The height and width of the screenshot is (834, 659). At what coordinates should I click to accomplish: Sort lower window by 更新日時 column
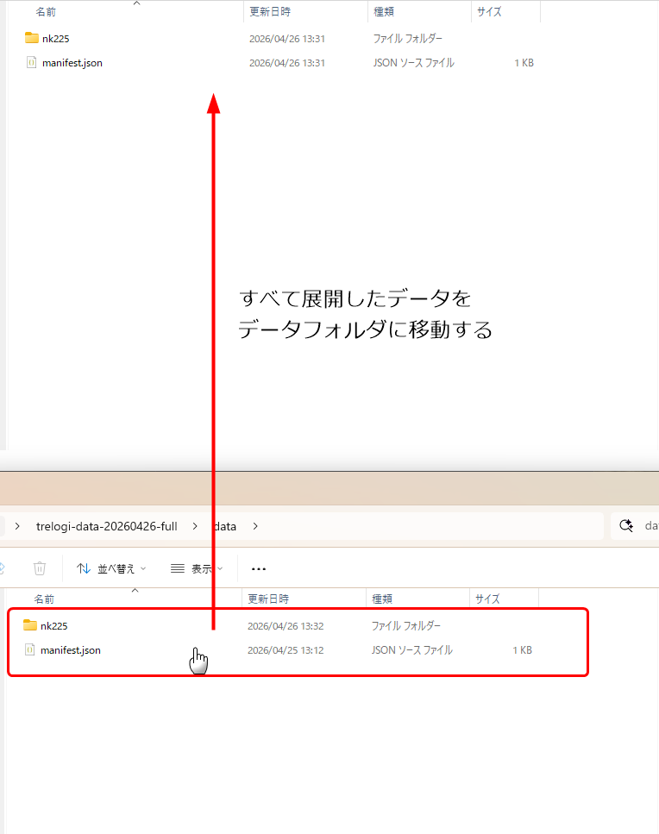pos(268,599)
